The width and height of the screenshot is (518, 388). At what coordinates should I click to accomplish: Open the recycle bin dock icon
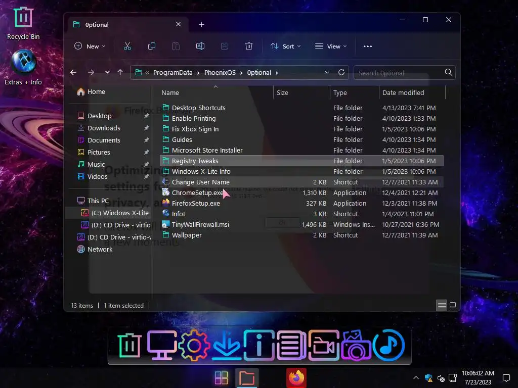pos(129,346)
